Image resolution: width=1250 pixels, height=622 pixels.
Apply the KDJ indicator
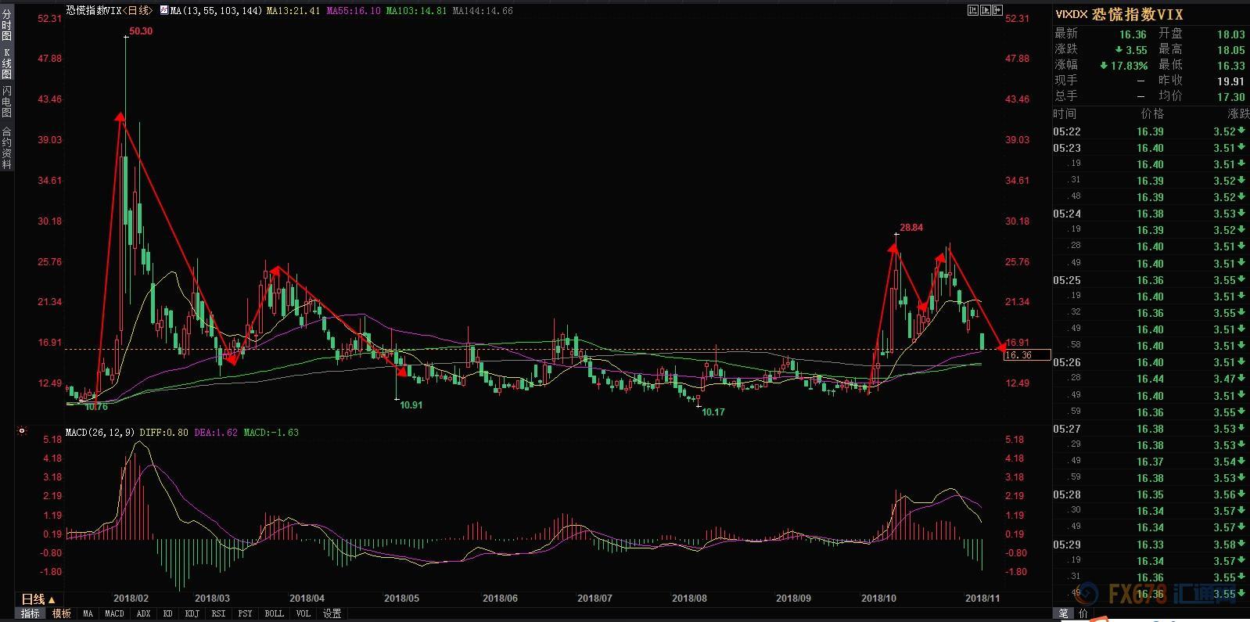point(192,613)
